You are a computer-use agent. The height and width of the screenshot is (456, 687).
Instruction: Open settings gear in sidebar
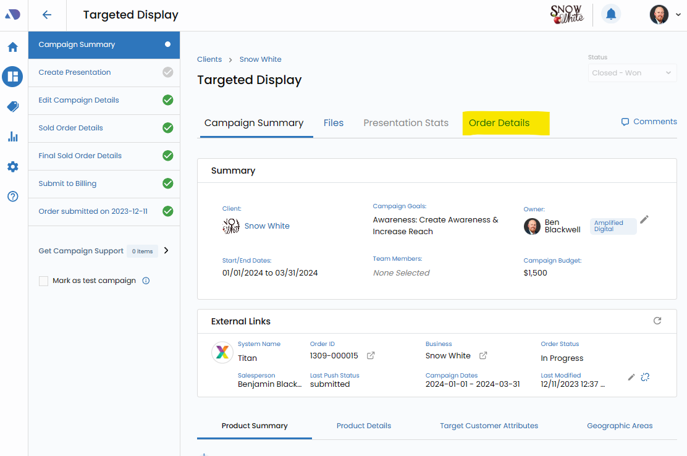click(x=13, y=167)
